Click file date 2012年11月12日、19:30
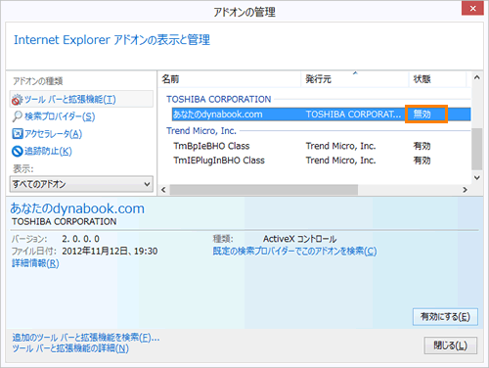Image resolution: width=489 pixels, height=368 pixels. [x=110, y=252]
